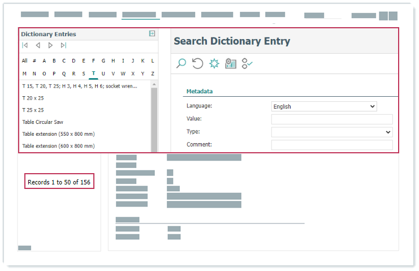Select Table extension (550 x 800 mm)

tap(58, 134)
